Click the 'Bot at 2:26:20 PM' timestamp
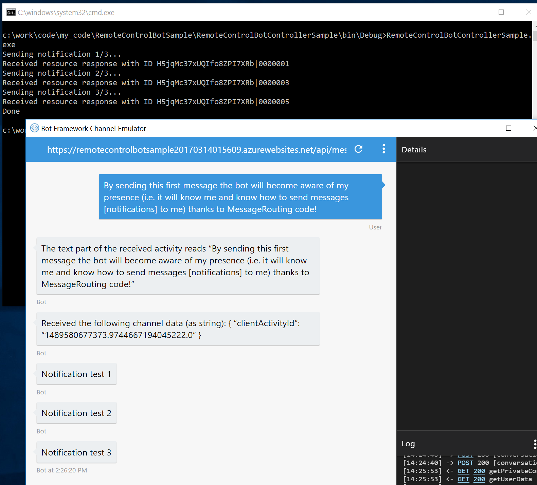This screenshot has width=537, height=485. coord(62,470)
